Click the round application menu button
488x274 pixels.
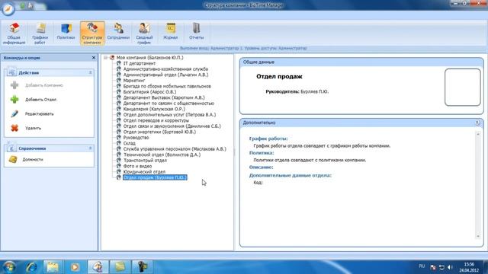tap(8, 8)
